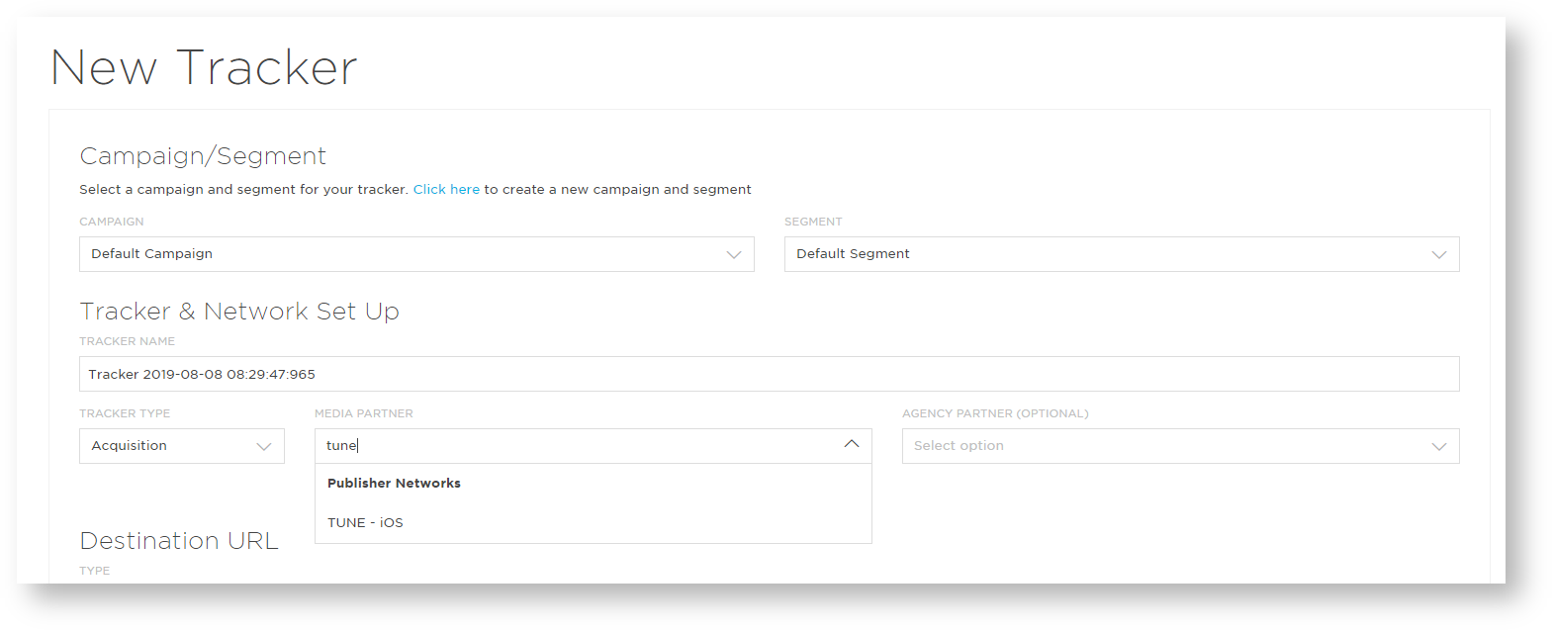Open the Tracker Type dropdown showing Acquisition
Screen dimensions: 1553x631
click(182, 446)
